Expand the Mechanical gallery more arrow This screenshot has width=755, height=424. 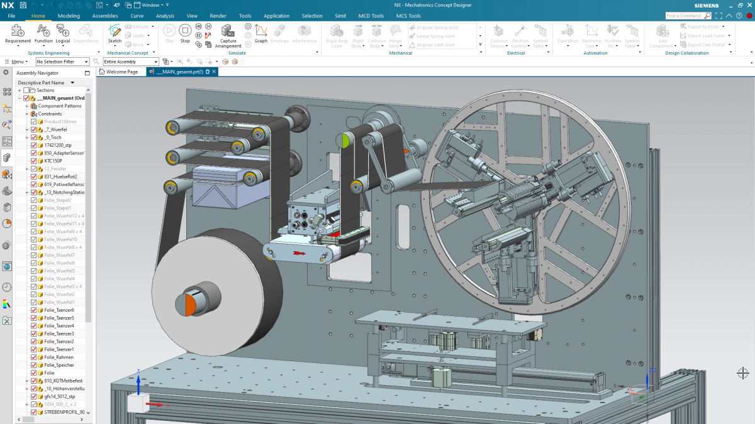point(481,45)
